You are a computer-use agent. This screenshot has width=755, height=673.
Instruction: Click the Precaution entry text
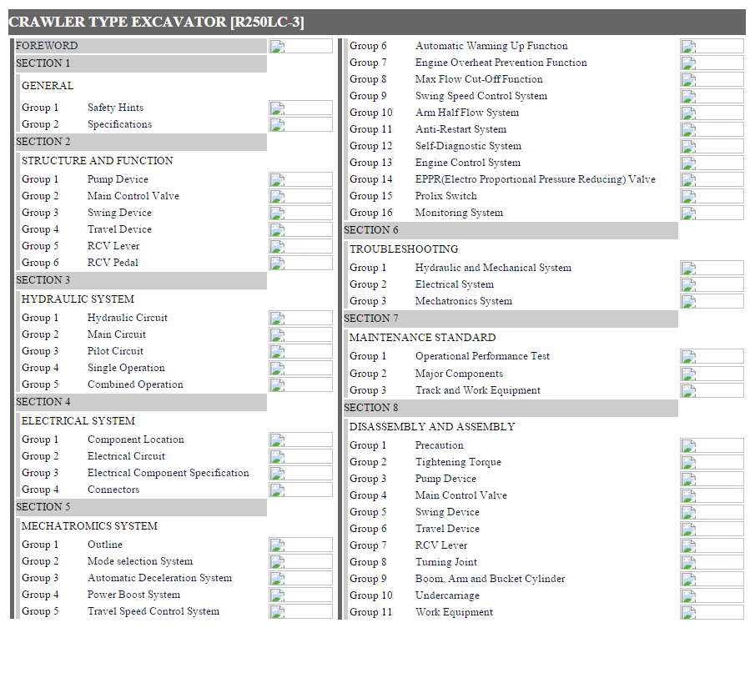(x=440, y=446)
